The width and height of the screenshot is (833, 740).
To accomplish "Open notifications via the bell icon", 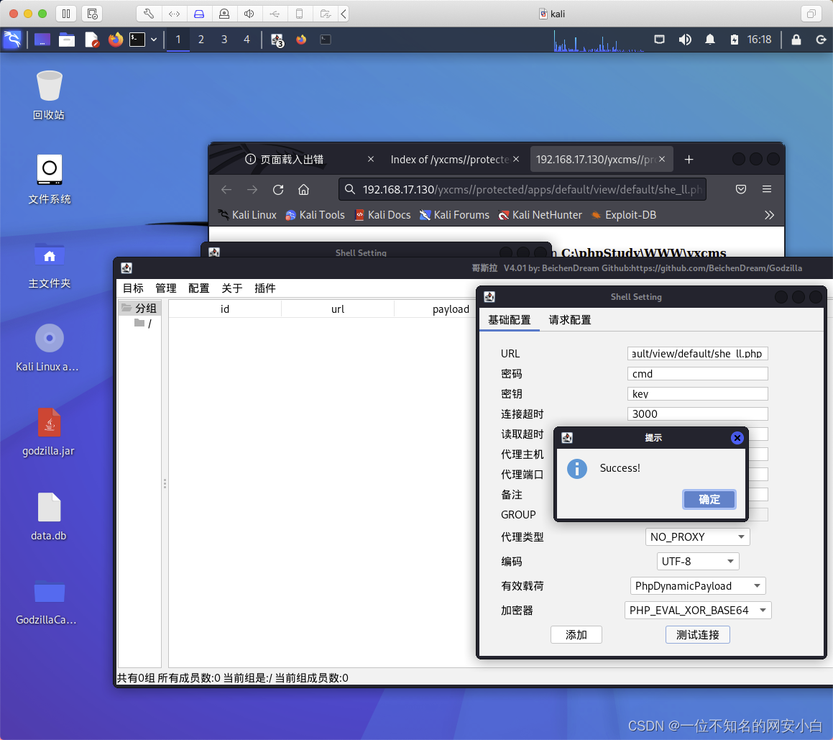I will tap(710, 40).
